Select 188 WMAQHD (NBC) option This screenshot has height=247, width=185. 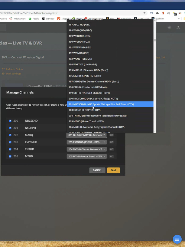point(110,30)
